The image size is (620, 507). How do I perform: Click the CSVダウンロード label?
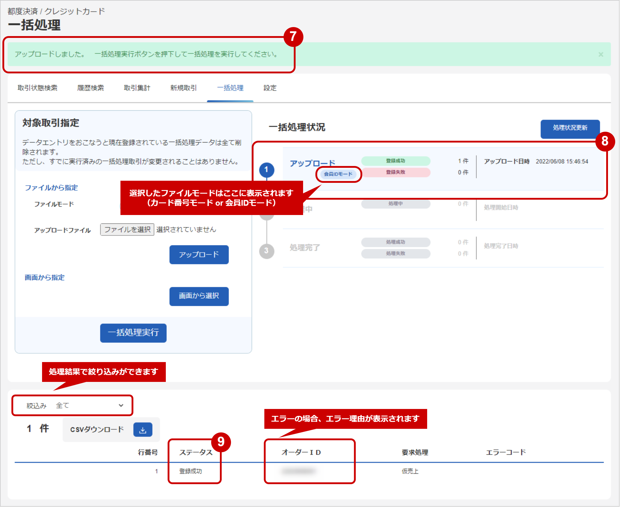point(97,429)
